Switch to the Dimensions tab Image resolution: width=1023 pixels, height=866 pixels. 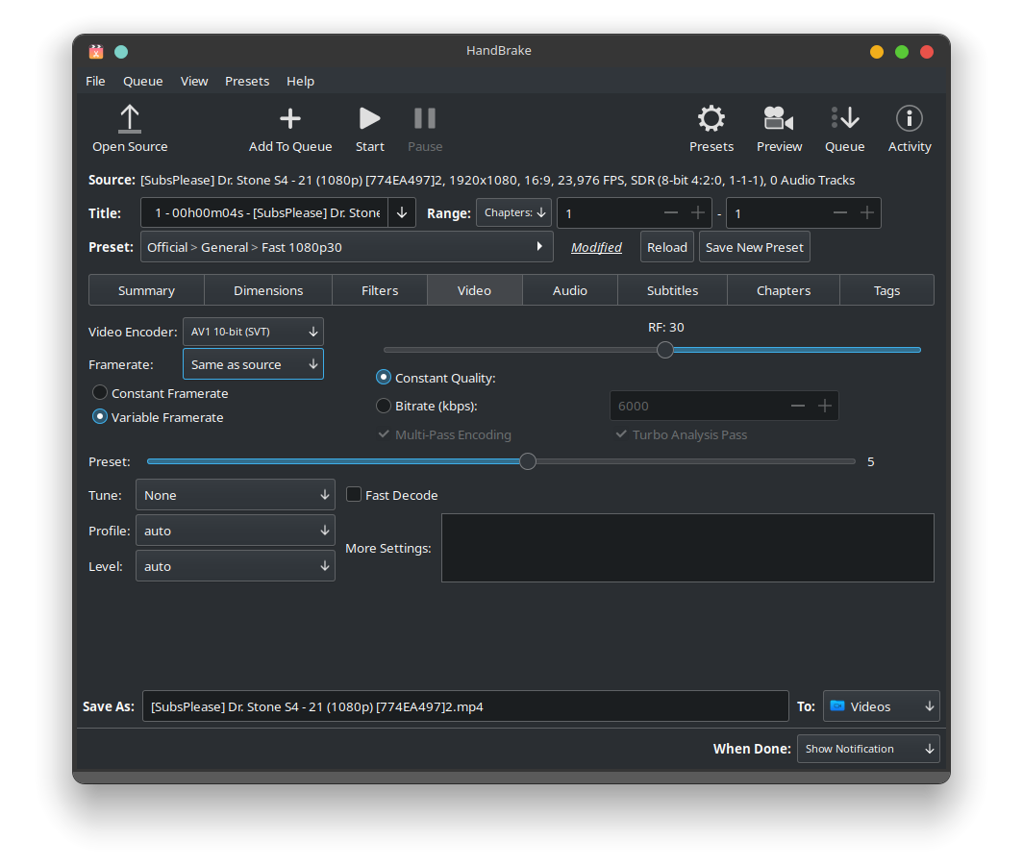tap(268, 290)
